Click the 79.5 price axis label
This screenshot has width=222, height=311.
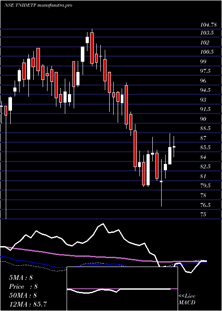coord(206,185)
